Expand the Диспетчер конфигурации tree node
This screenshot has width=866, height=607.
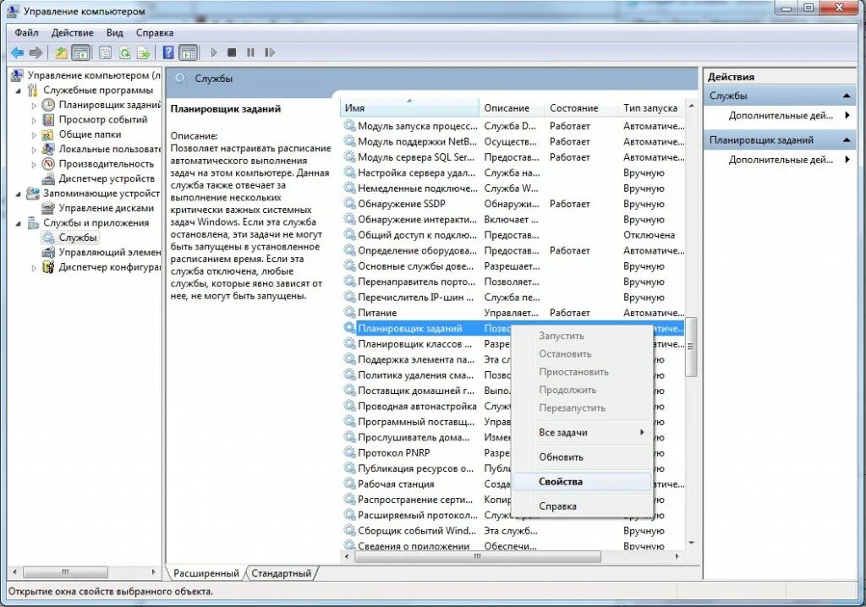coord(34,268)
